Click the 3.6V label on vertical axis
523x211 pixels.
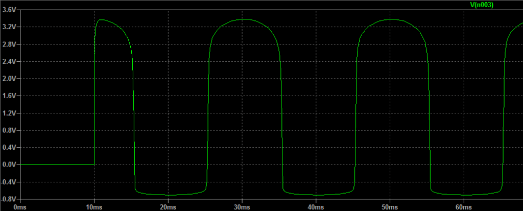tap(9, 10)
